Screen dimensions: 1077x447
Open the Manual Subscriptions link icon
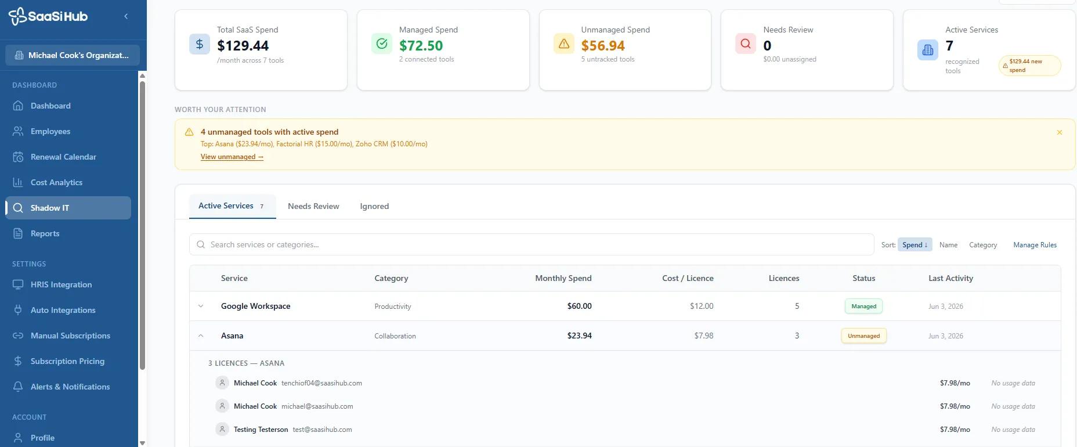click(18, 336)
